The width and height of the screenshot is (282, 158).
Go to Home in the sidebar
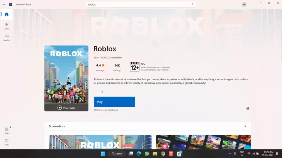coord(7,14)
